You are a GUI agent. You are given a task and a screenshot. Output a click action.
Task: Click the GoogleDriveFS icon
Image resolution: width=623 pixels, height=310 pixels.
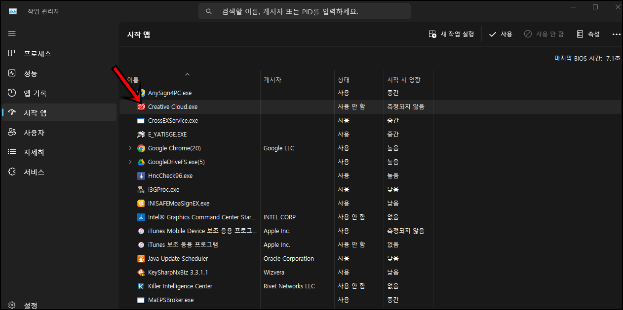tap(141, 162)
